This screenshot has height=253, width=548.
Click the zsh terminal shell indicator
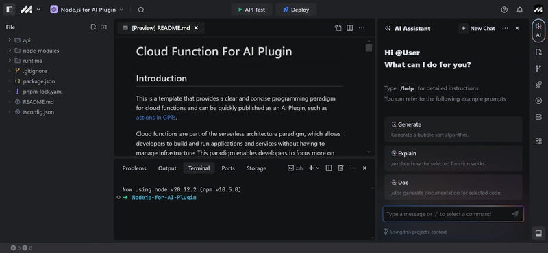click(295, 168)
